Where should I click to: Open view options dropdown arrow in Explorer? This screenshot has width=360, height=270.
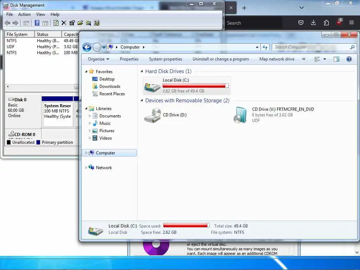click(324, 59)
